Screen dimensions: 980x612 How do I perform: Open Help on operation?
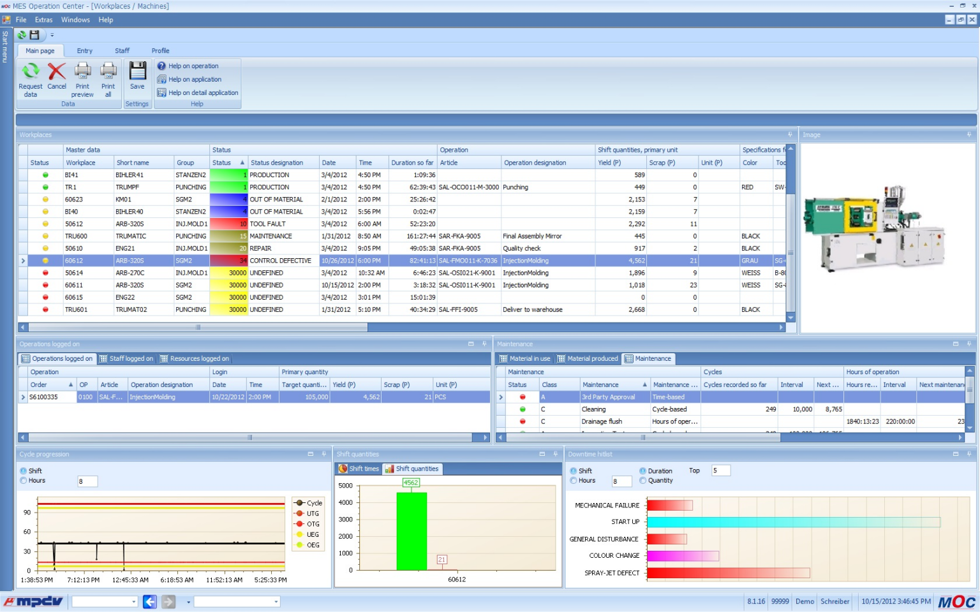point(189,66)
